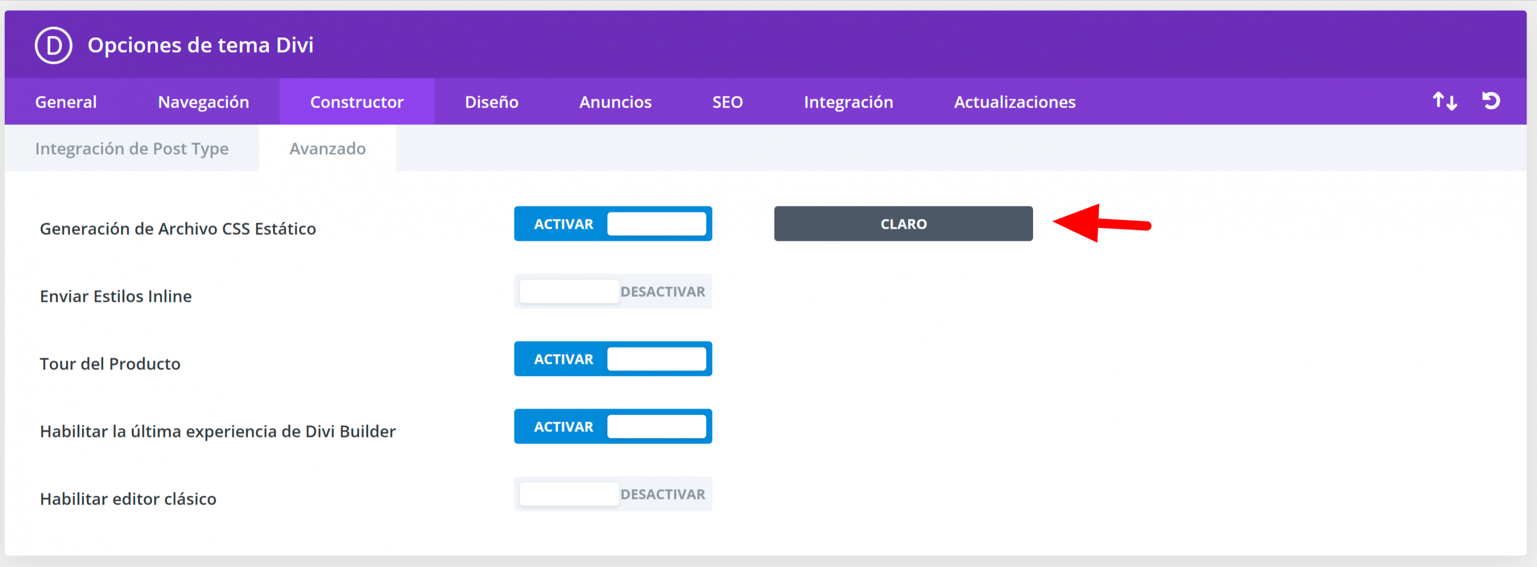The width and height of the screenshot is (1537, 567).
Task: Toggle the Tour del Producto switch
Action: click(613, 359)
